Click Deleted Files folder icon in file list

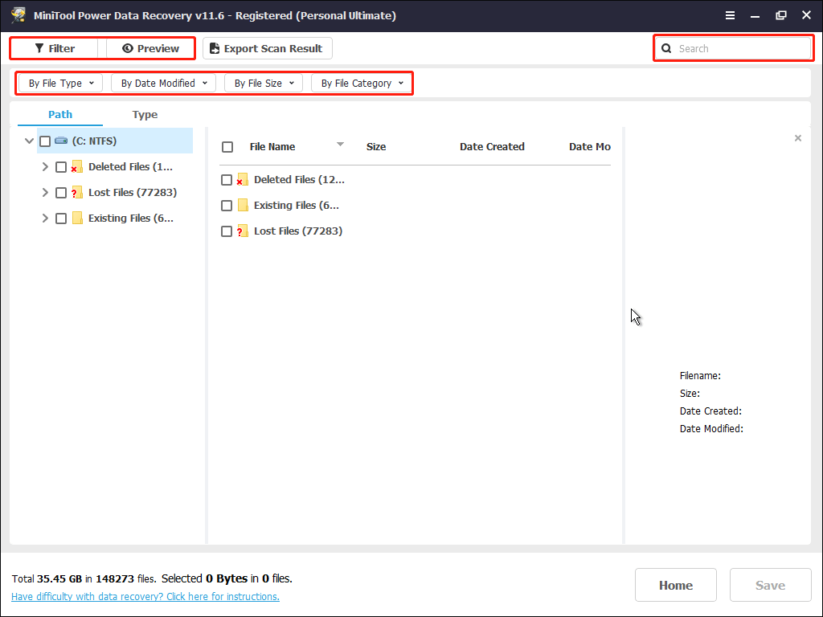(x=242, y=179)
